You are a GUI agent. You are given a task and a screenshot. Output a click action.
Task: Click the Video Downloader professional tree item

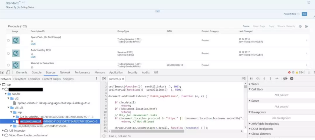pyautogui.click(x=28, y=135)
